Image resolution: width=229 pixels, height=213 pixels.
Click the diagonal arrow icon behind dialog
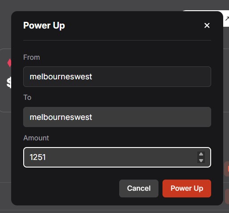click(x=227, y=19)
